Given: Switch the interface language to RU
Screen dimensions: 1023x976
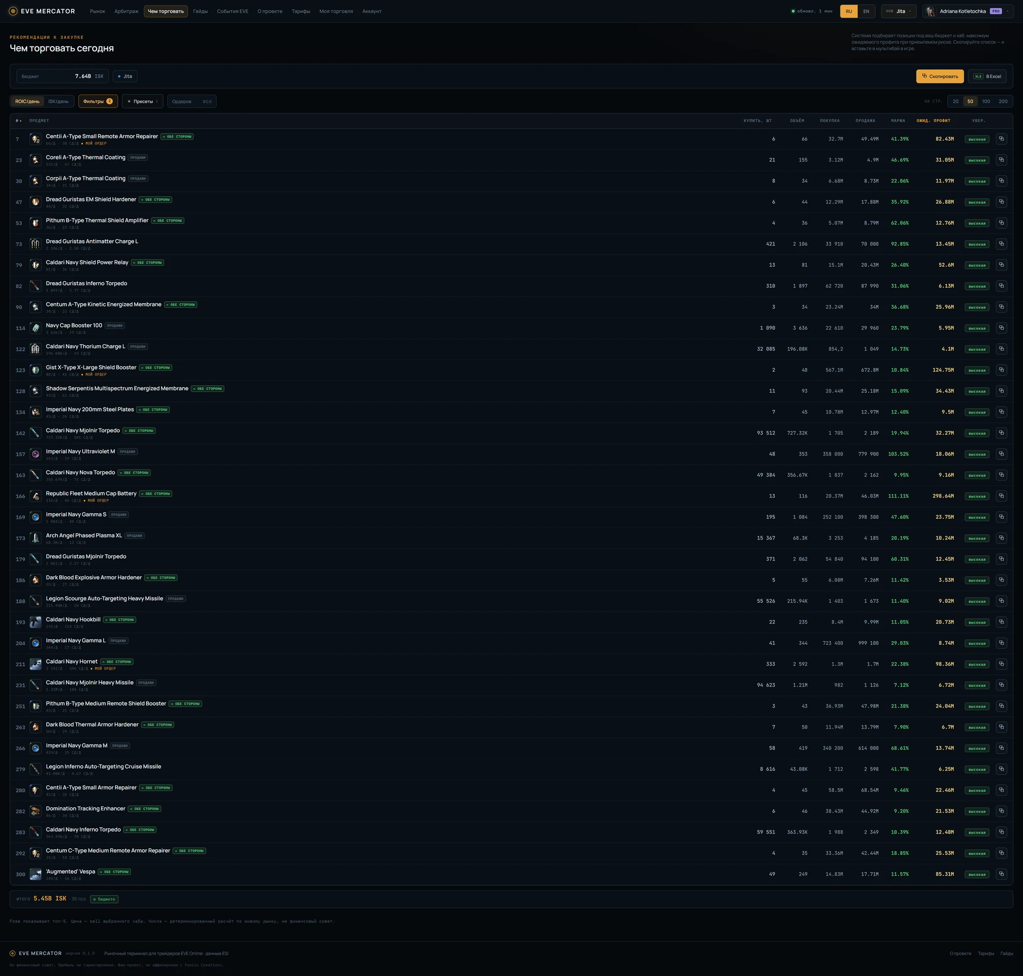Looking at the screenshot, I should (x=849, y=11).
